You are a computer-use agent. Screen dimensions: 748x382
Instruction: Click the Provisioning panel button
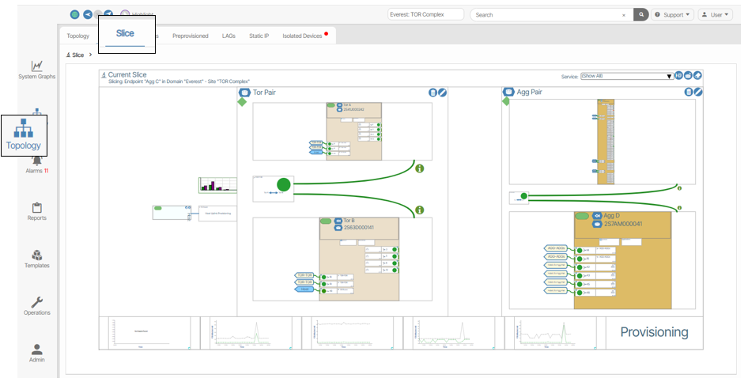coord(653,332)
